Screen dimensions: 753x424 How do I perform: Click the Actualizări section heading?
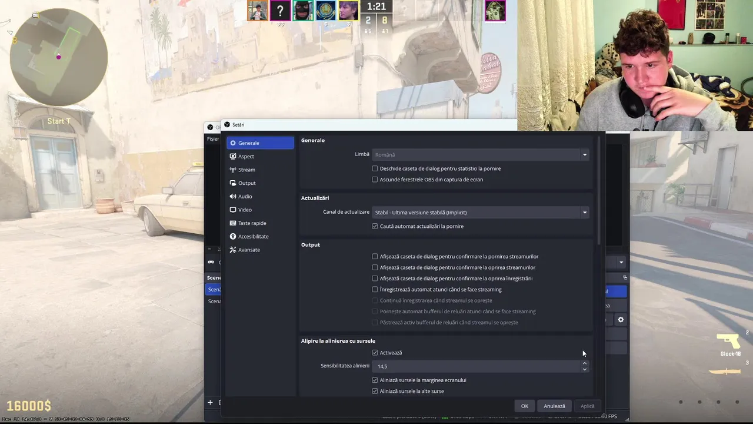tap(315, 198)
